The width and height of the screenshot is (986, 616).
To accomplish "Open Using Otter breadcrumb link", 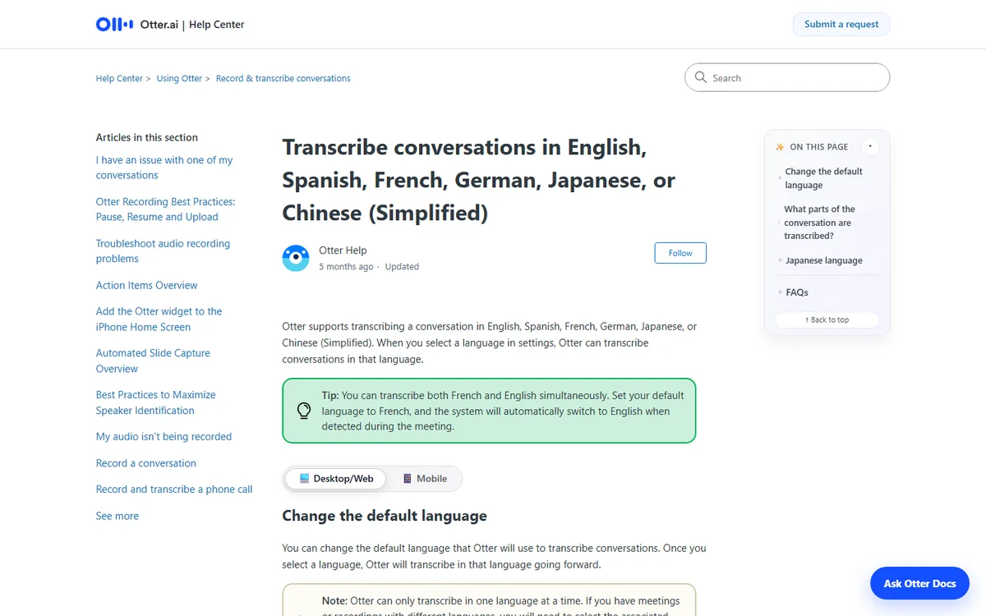I will click(179, 79).
